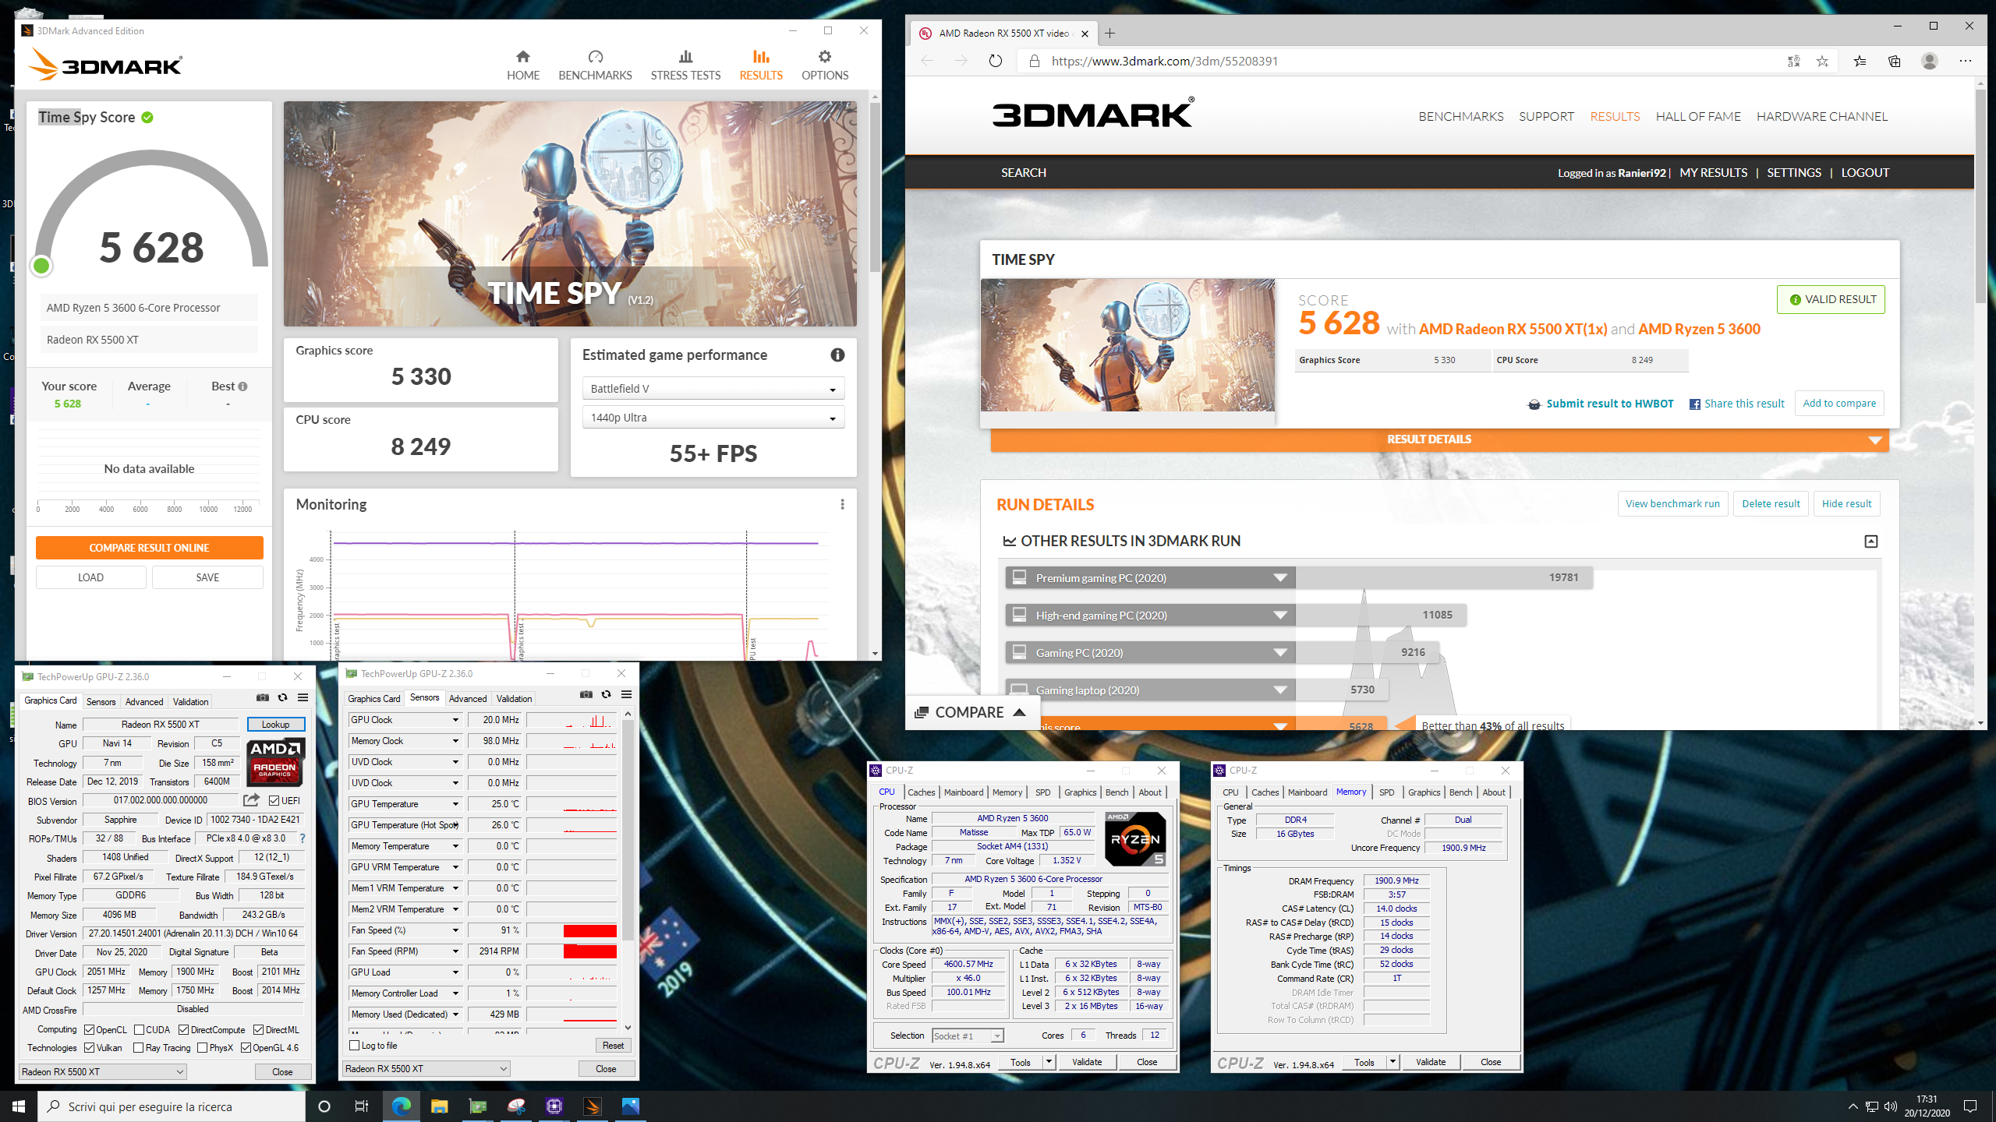Enable Log to file in GPU-Z Sensors
Viewport: 1996px width, 1122px height.
click(x=355, y=1046)
